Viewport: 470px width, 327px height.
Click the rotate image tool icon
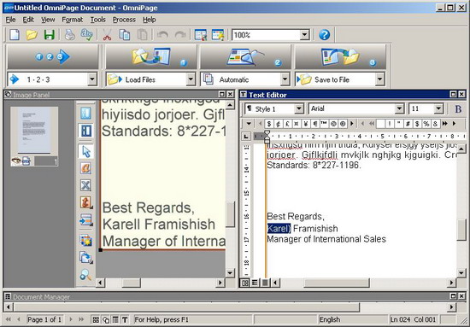pyautogui.click(x=85, y=258)
